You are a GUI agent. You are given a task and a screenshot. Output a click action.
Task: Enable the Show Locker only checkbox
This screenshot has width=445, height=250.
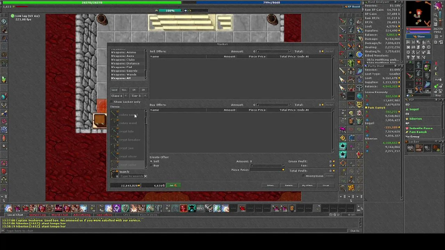(x=112, y=102)
